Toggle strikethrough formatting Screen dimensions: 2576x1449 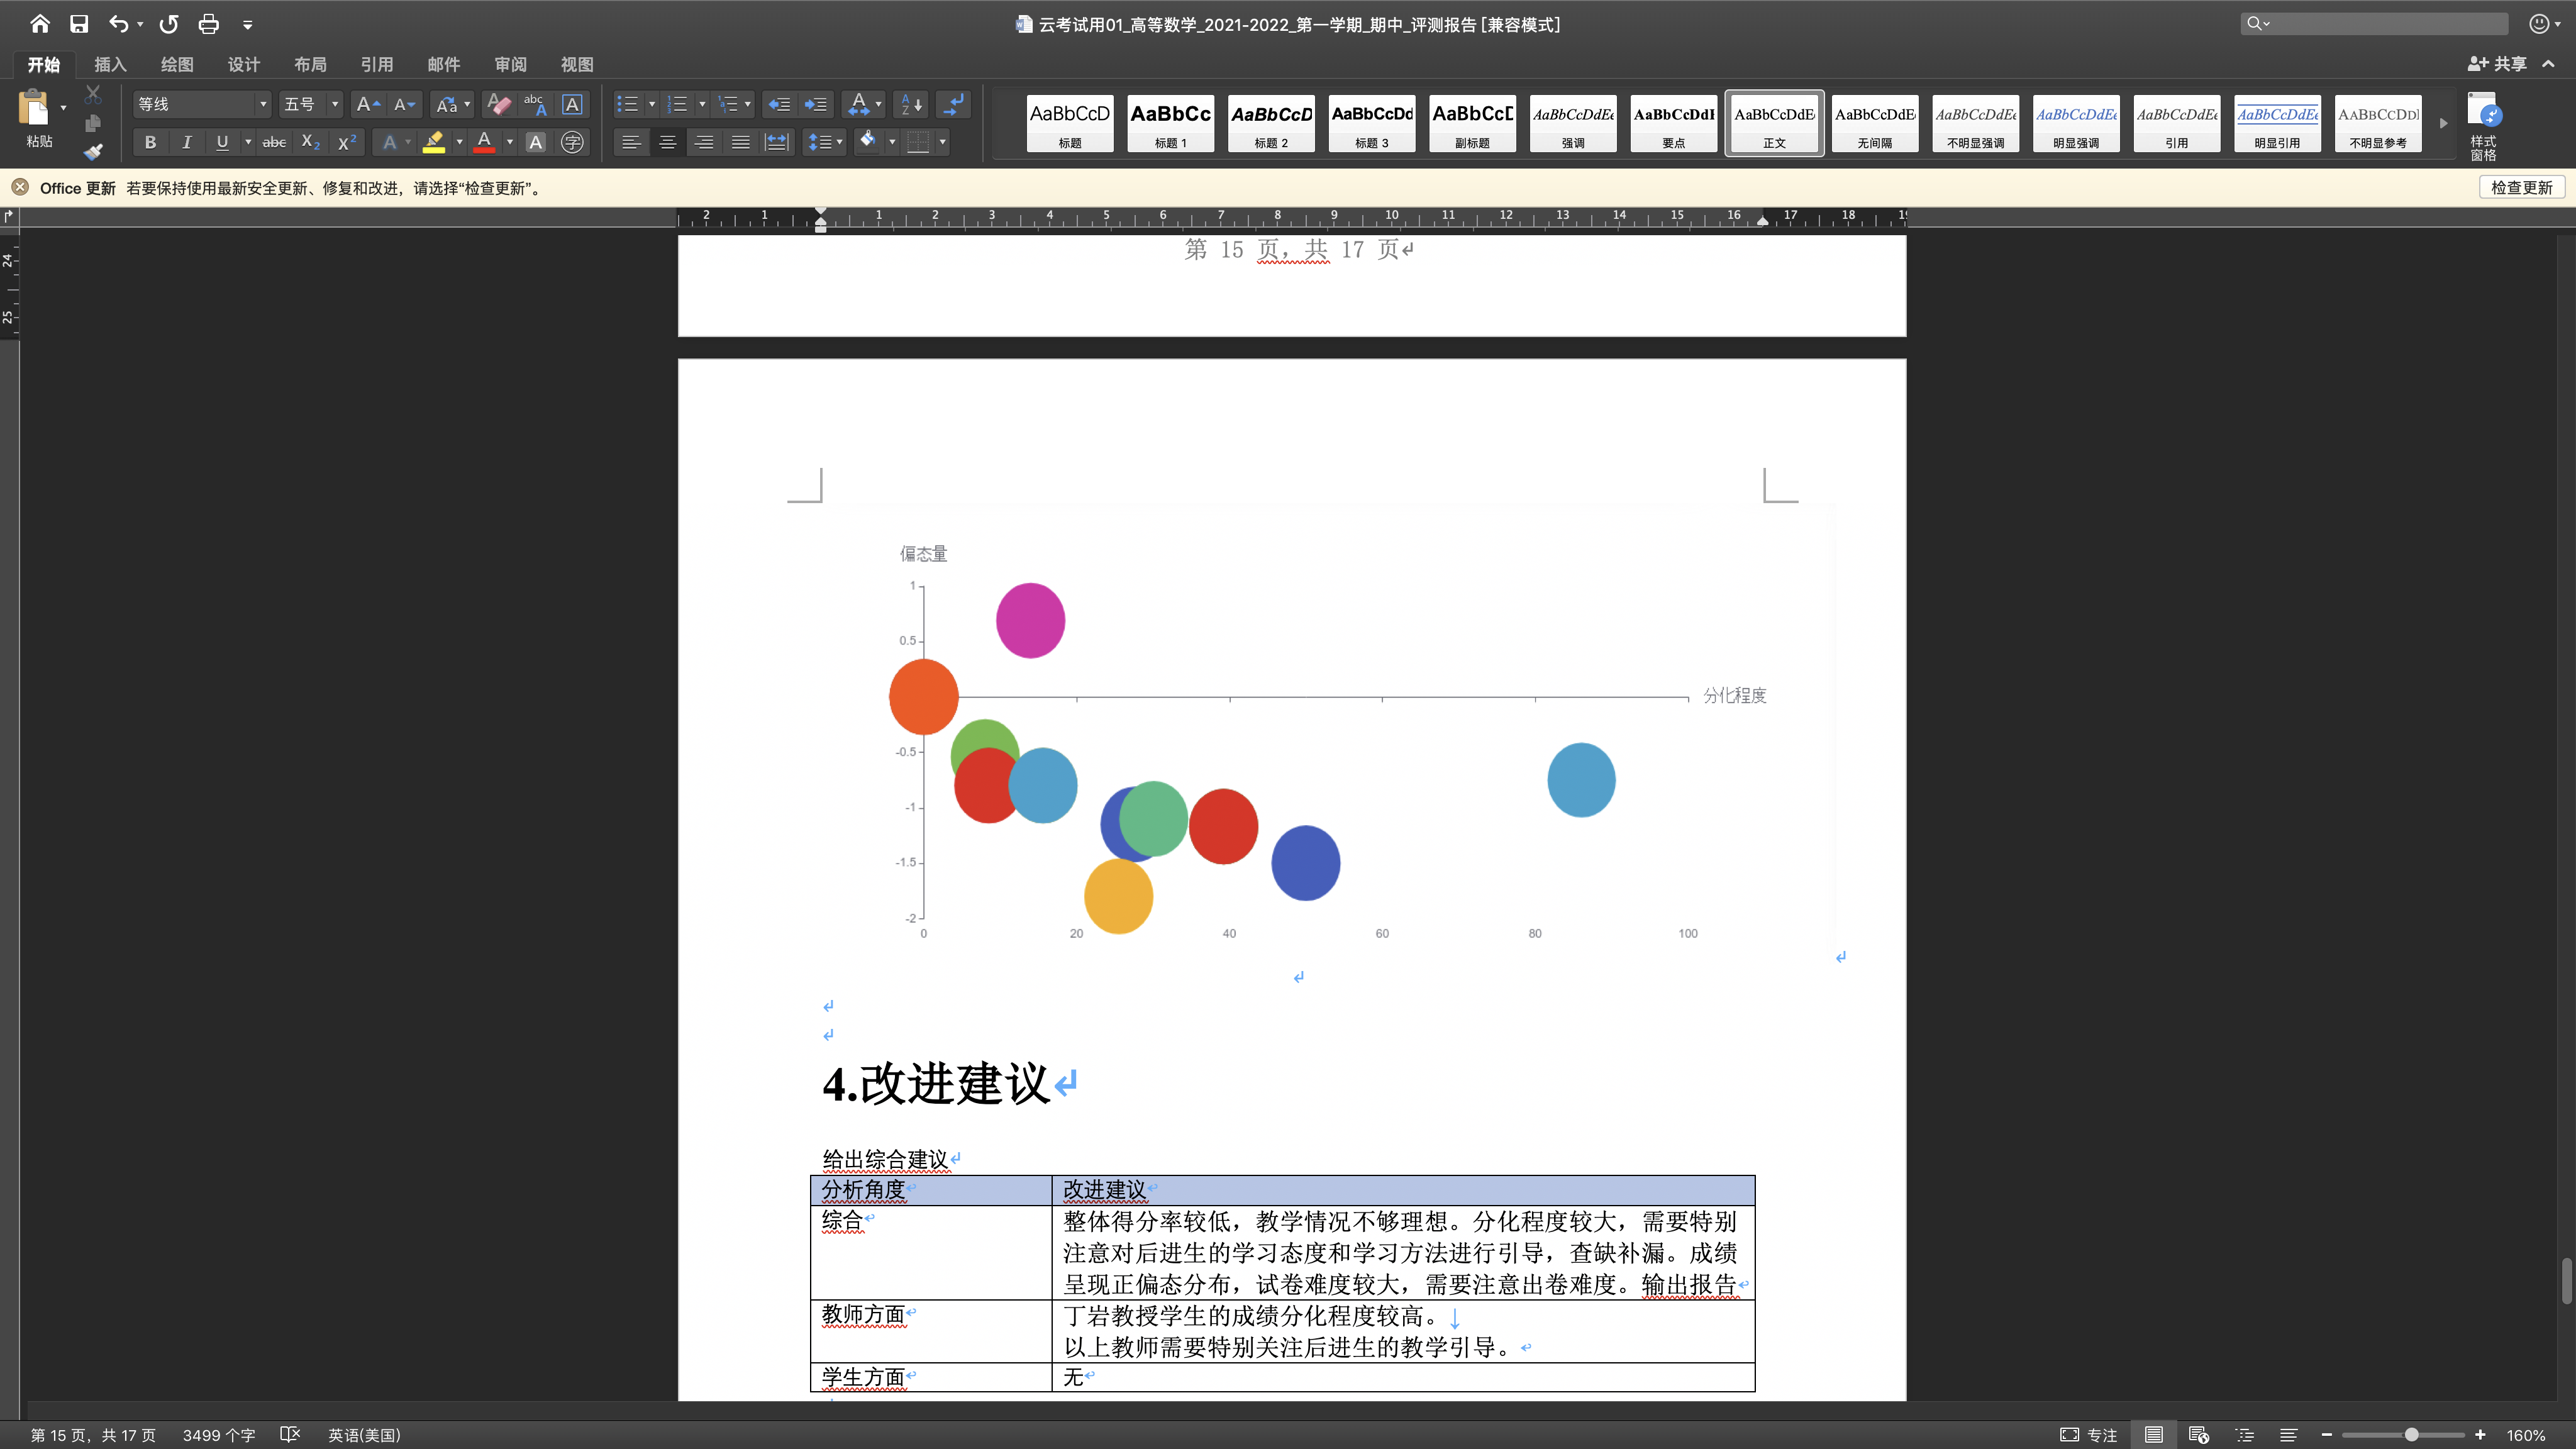pos(274,142)
